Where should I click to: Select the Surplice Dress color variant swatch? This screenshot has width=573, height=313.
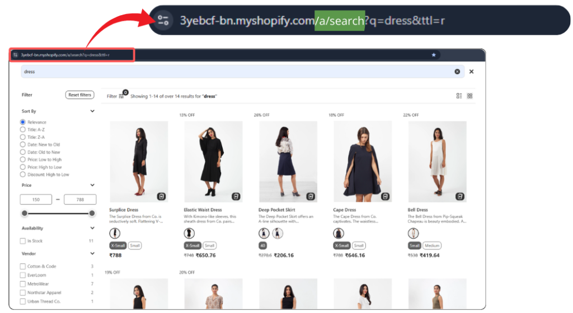115,233
